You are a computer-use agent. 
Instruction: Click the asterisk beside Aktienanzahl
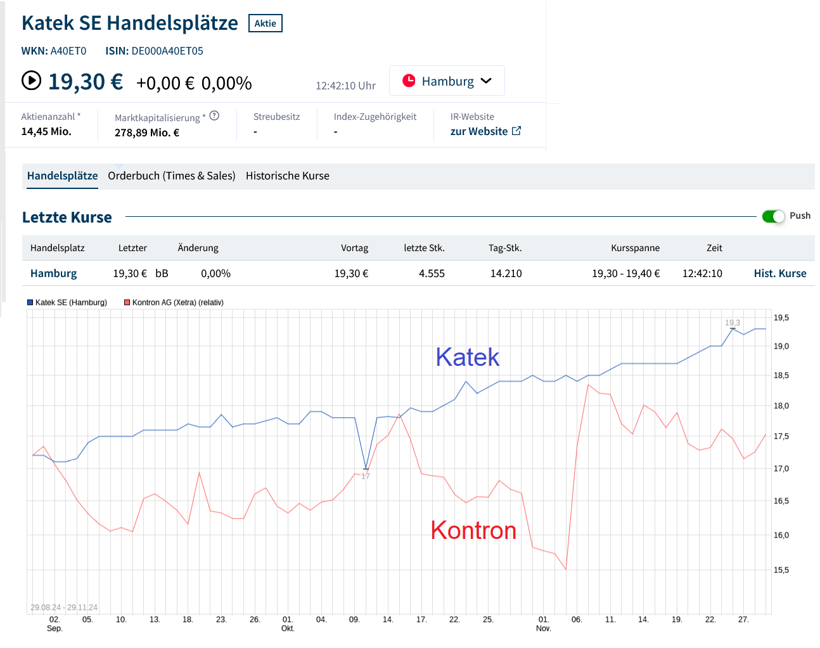tap(79, 116)
